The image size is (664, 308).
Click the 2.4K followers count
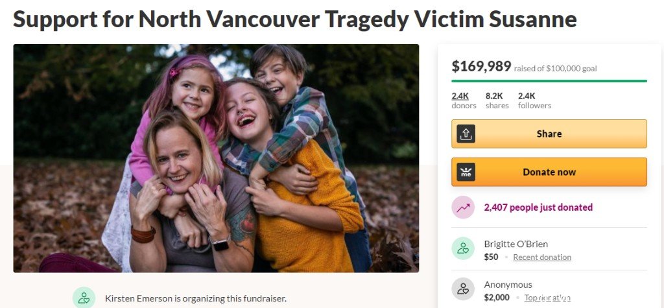[x=534, y=101]
